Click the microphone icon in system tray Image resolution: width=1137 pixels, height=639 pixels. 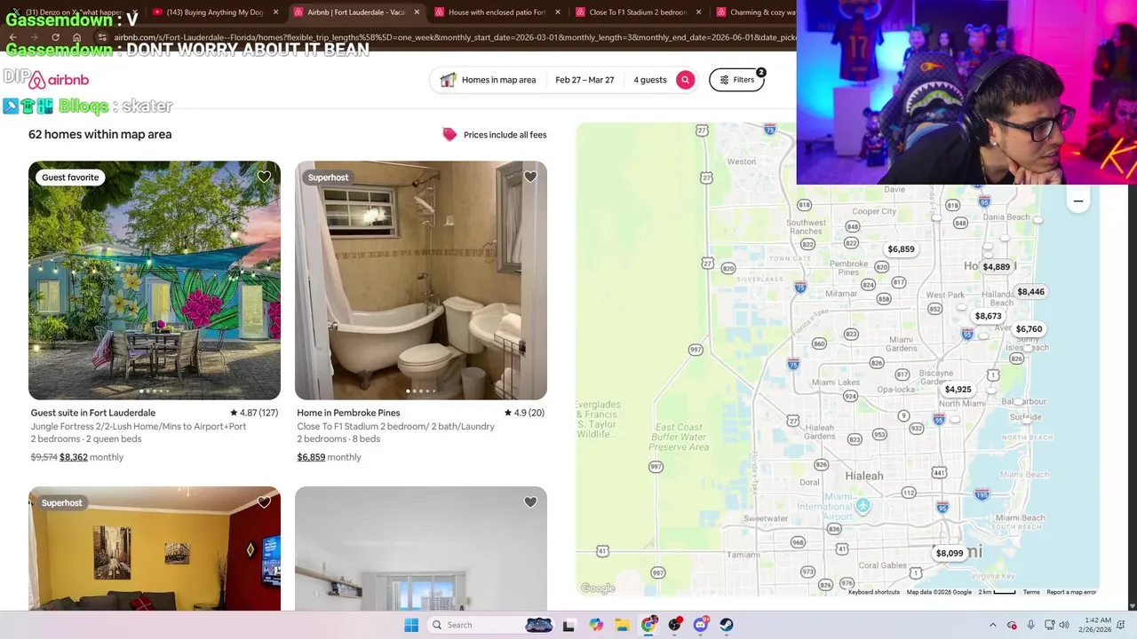[1031, 625]
